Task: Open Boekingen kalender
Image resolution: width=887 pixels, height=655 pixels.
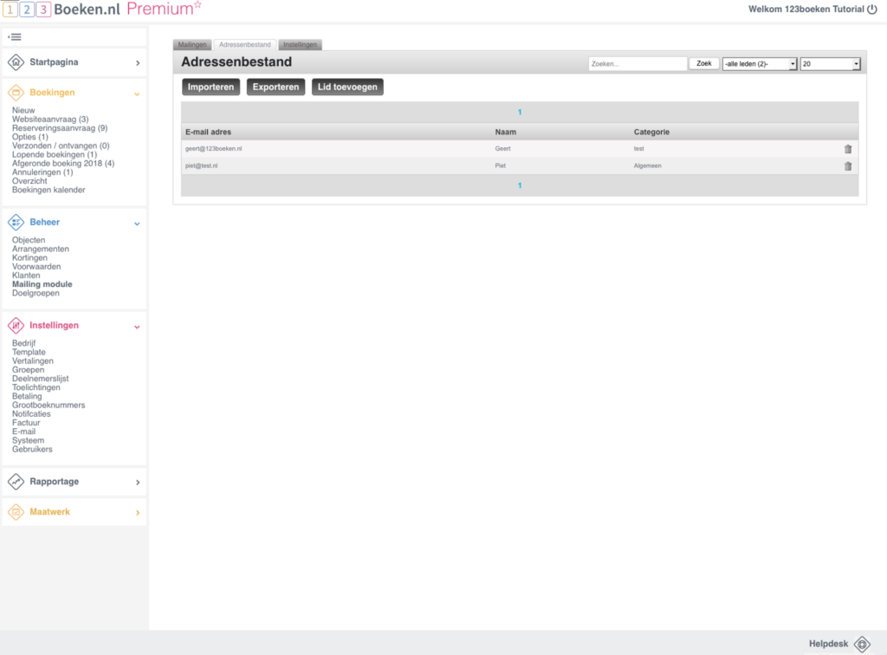Action: [x=49, y=190]
